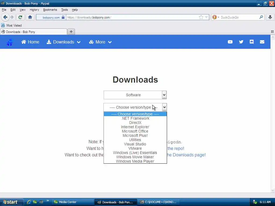Viewport: 275px width, 206px height.
Task: Choose VMware from the list
Action: 135,148
